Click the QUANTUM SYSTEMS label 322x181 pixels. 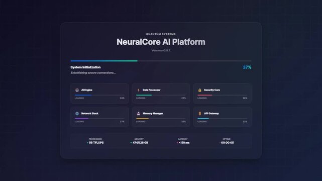161,34
